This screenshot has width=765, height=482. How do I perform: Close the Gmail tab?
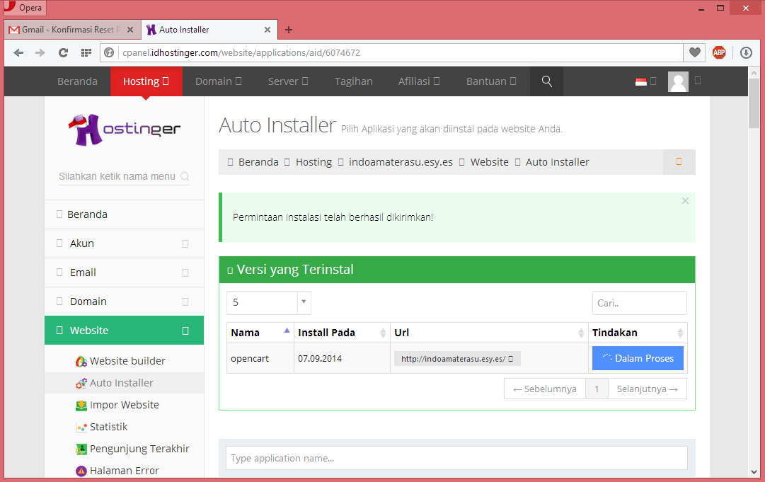click(x=130, y=30)
